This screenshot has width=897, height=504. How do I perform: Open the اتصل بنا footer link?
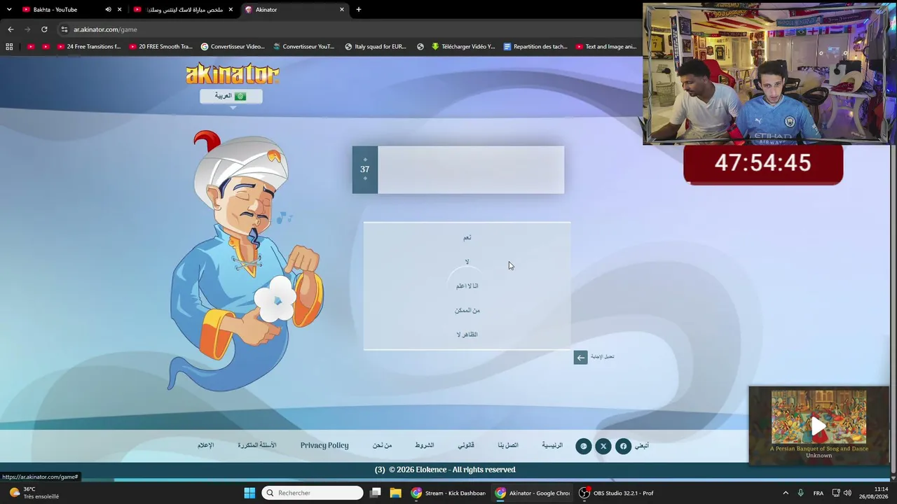coord(508,445)
